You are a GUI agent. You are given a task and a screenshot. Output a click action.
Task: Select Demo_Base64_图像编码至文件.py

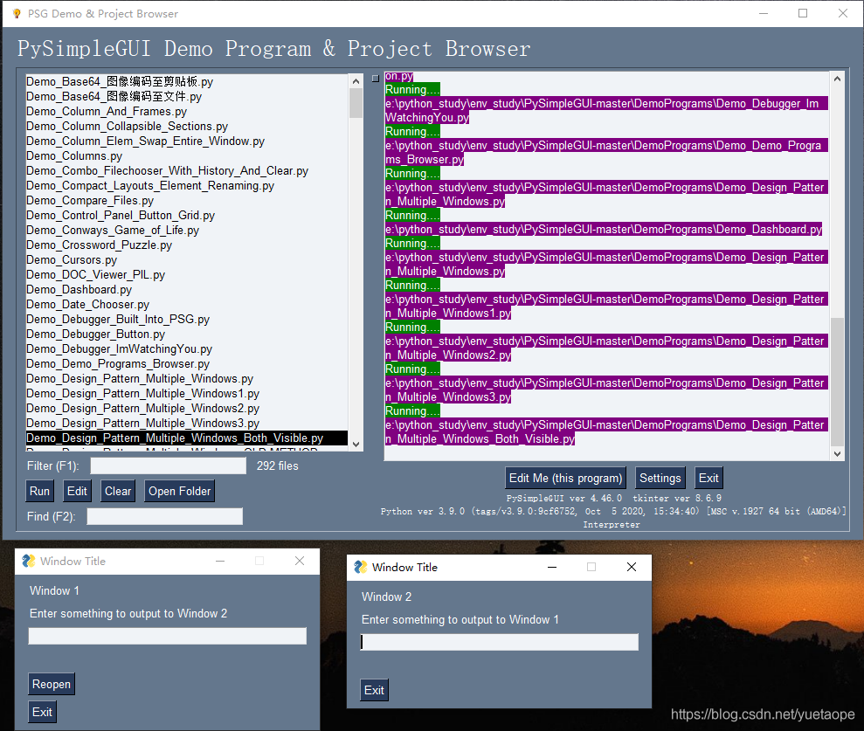coord(187,96)
